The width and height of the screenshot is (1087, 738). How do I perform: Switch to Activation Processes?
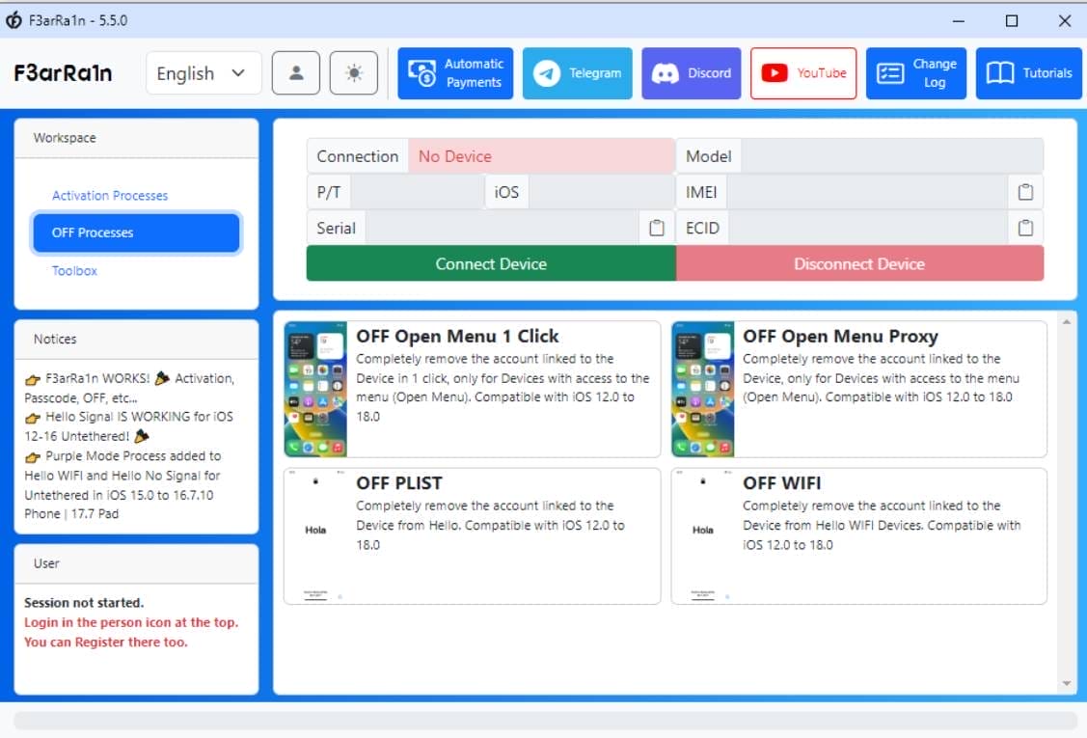[x=109, y=195]
